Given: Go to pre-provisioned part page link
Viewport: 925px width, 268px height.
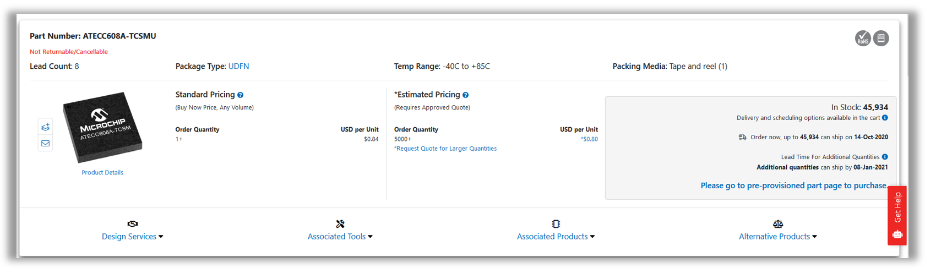Looking at the screenshot, I should pyautogui.click(x=793, y=185).
